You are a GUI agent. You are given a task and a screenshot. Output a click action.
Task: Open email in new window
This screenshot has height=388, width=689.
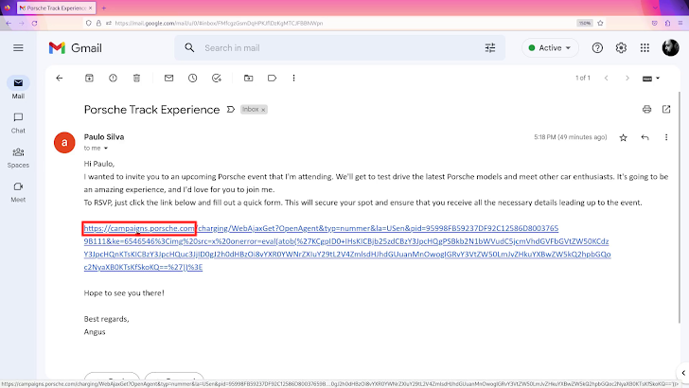click(667, 110)
